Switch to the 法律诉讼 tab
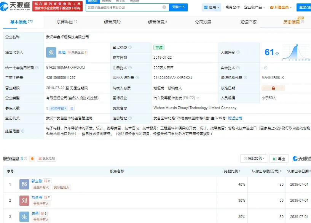Screen dimensions: 311x223 tap(67, 22)
